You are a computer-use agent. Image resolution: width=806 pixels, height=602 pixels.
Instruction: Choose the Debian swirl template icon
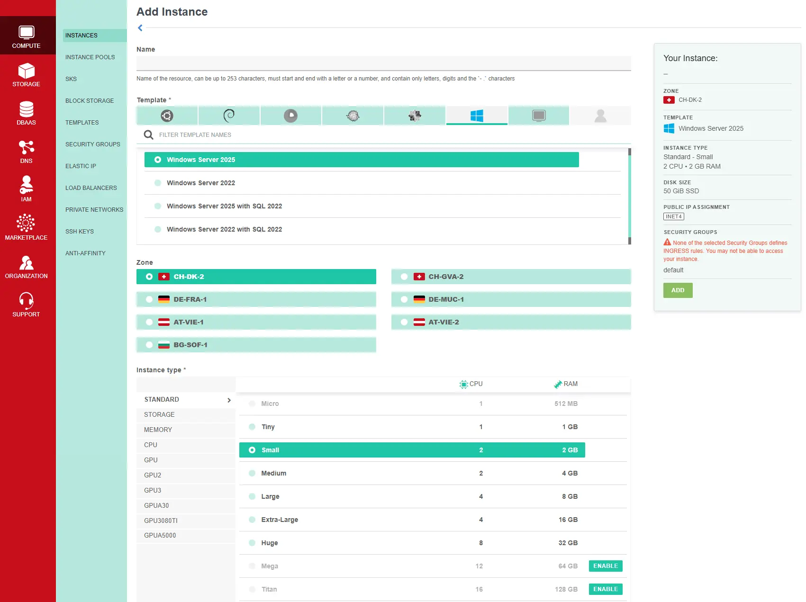pyautogui.click(x=229, y=116)
